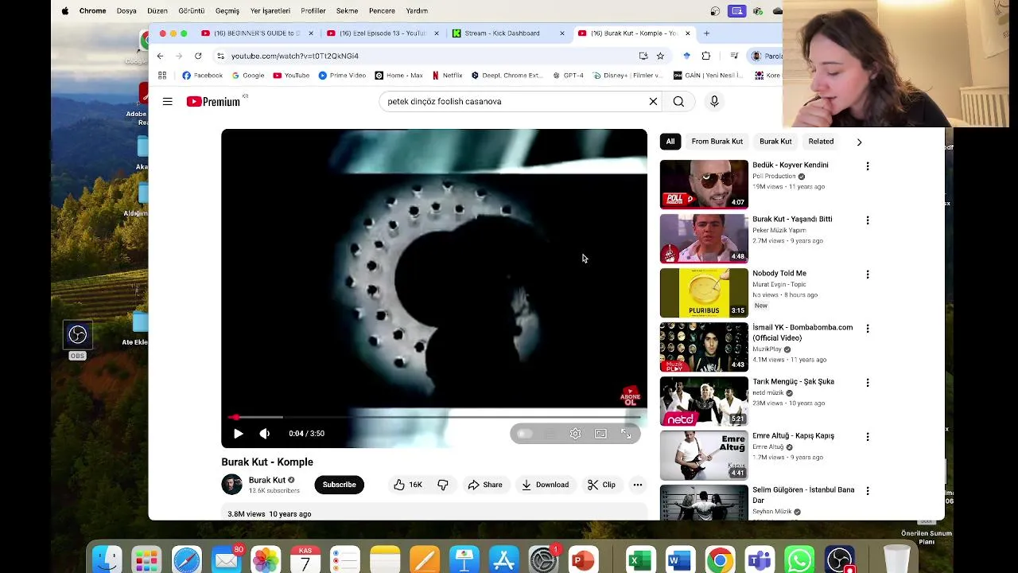Screen dimensions: 1018x573
Task: Bookmark this page with the star
Action: 660,56
